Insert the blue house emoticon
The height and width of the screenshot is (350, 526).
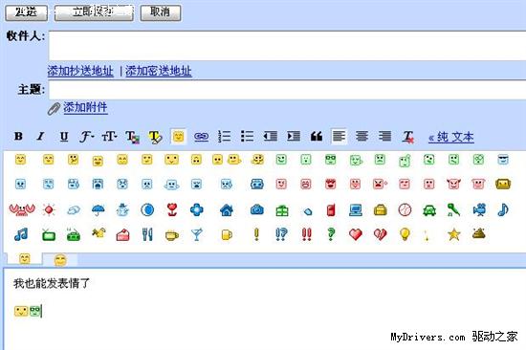[x=227, y=210]
